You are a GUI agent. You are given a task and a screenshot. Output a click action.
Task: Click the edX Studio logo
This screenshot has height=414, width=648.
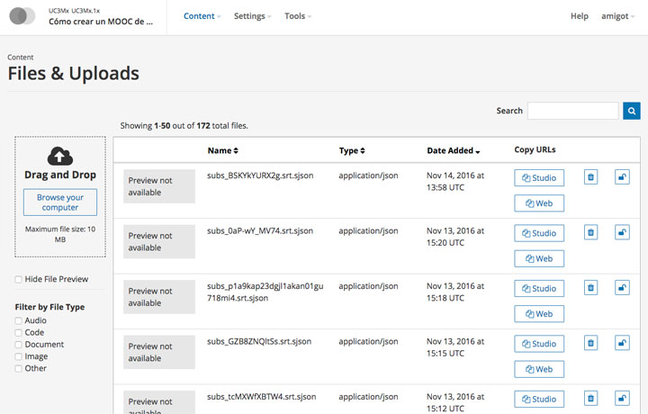pos(22,16)
